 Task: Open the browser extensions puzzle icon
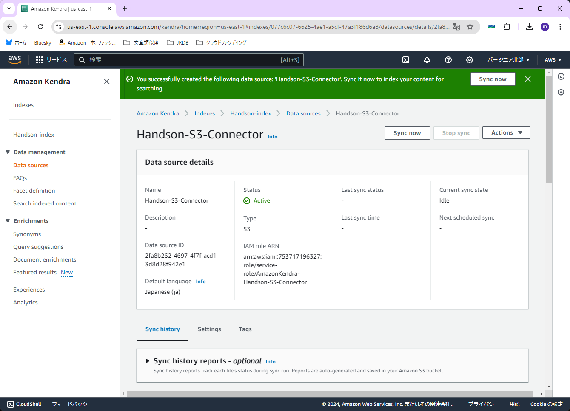coord(507,27)
